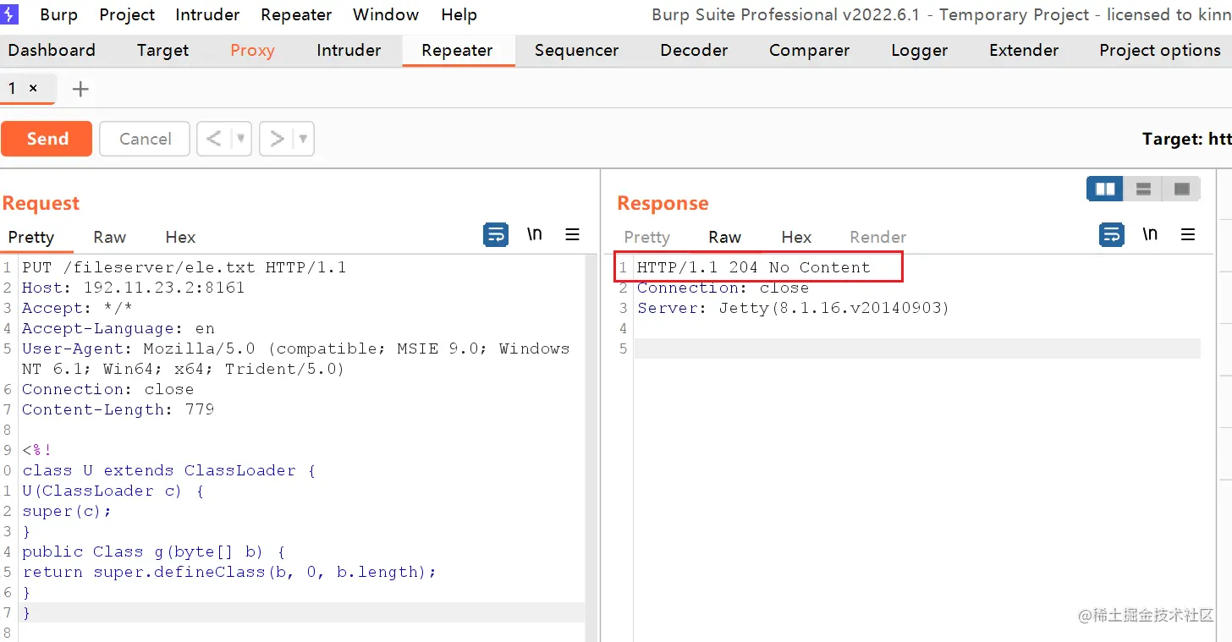
Task: Open the Project options tab
Action: 1160,50
